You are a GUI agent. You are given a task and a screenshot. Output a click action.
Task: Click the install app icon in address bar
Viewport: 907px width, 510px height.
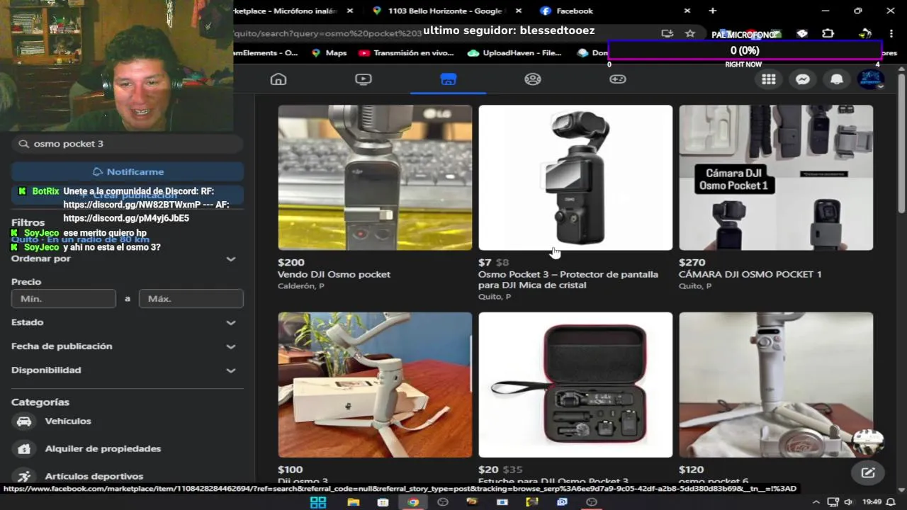click(x=667, y=33)
